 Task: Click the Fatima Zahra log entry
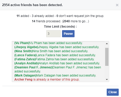pos(54,59)
